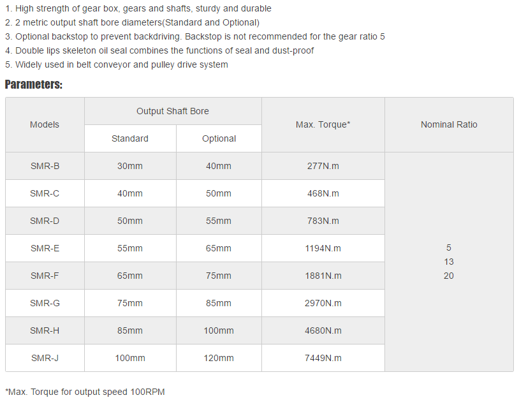The image size is (526, 400).
Task: Click the Nominal Ratio column header
Action: click(449, 124)
